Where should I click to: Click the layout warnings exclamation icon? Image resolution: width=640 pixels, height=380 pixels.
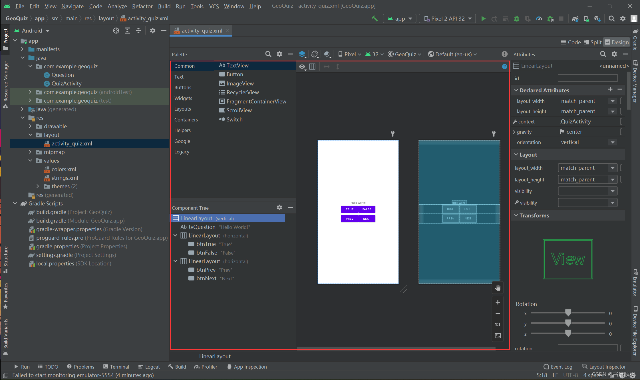(x=504, y=54)
